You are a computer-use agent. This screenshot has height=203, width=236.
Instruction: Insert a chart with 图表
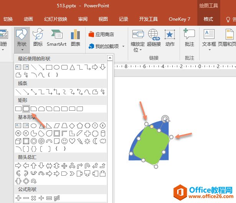[76, 38]
